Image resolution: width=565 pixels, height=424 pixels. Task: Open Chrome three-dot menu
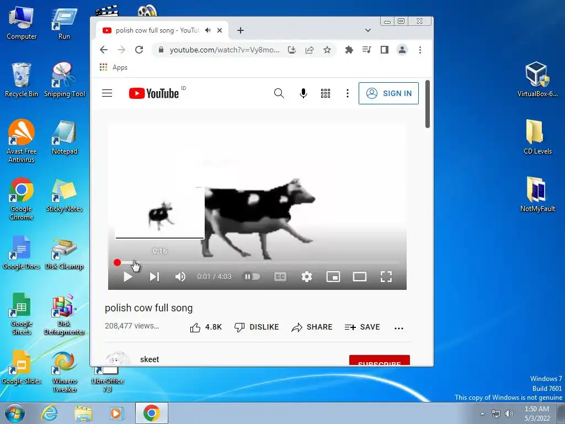coord(420,50)
